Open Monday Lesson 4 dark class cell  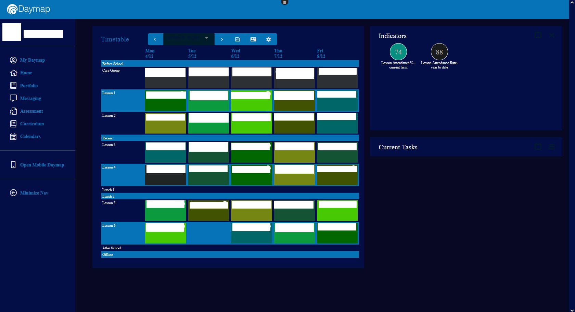[166, 175]
